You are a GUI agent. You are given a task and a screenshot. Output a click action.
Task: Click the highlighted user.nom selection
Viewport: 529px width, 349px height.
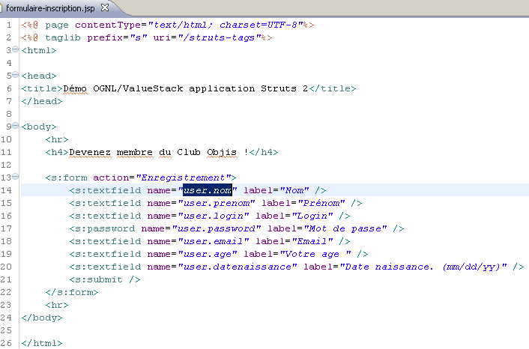(x=208, y=190)
